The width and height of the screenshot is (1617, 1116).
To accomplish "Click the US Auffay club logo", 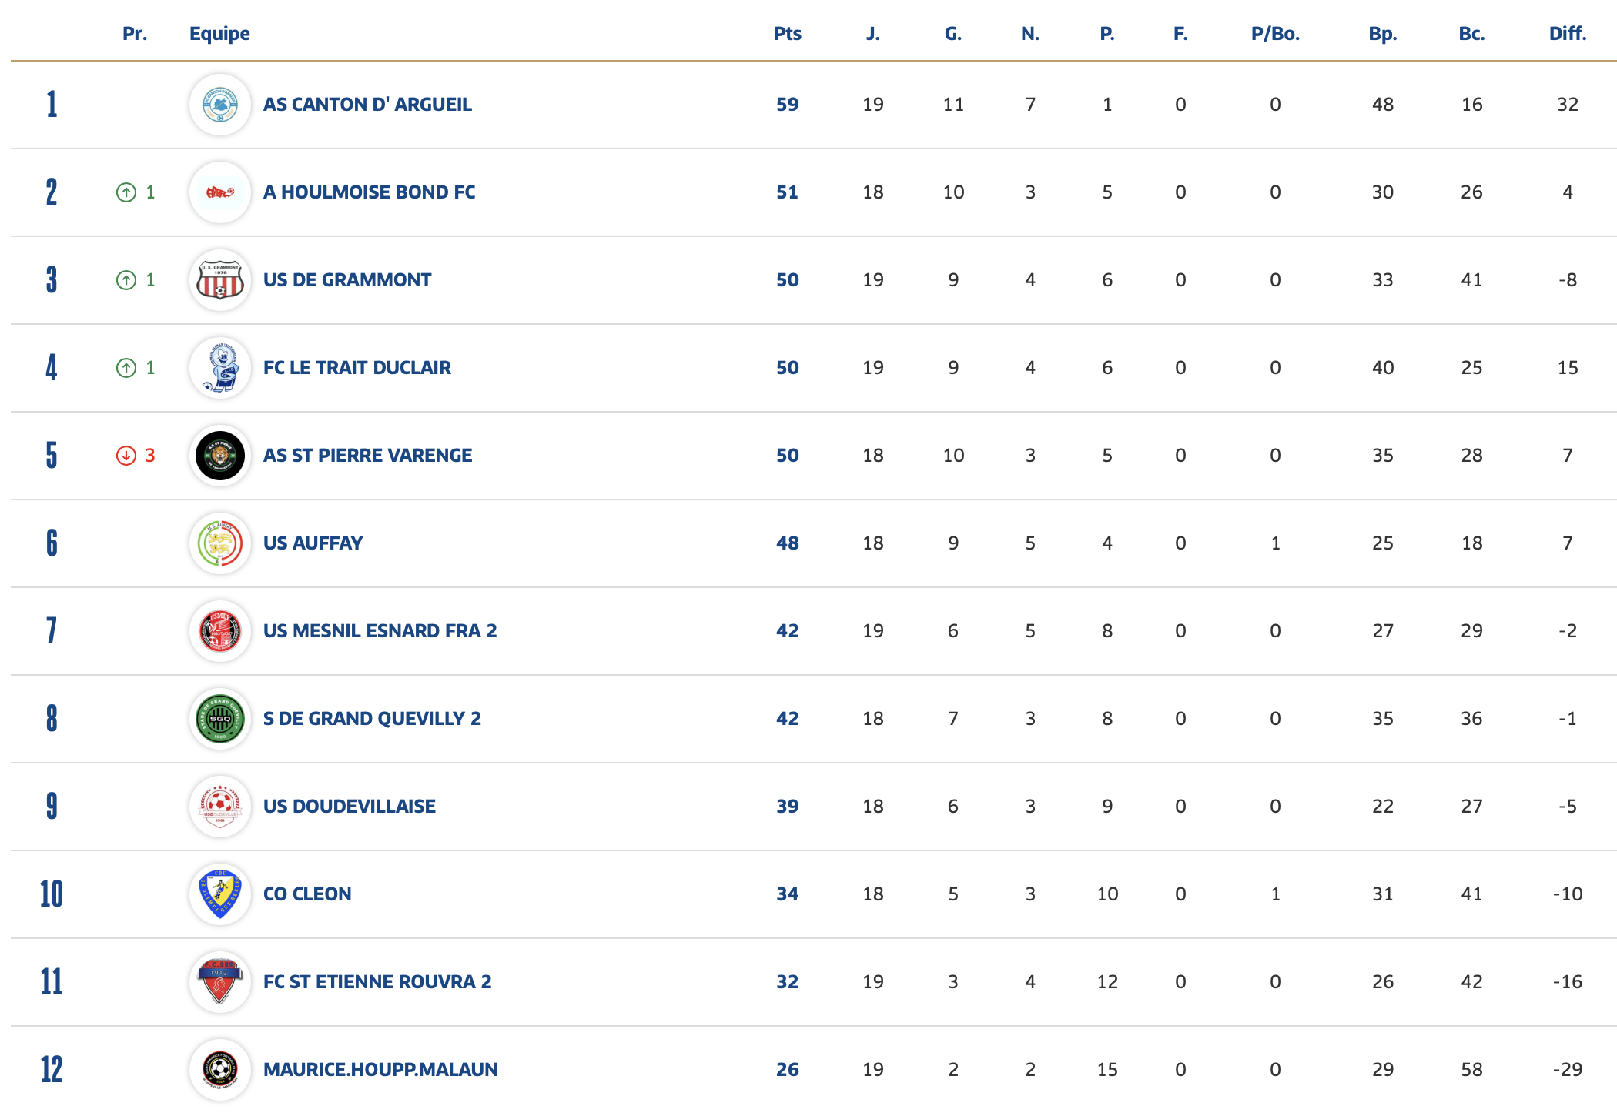I will click(x=219, y=543).
